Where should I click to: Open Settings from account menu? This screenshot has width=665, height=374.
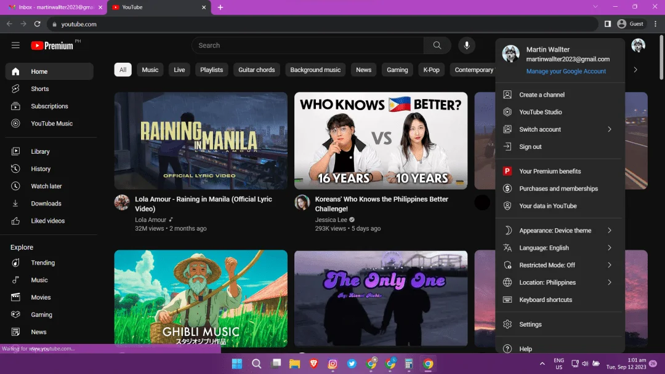pos(560,324)
